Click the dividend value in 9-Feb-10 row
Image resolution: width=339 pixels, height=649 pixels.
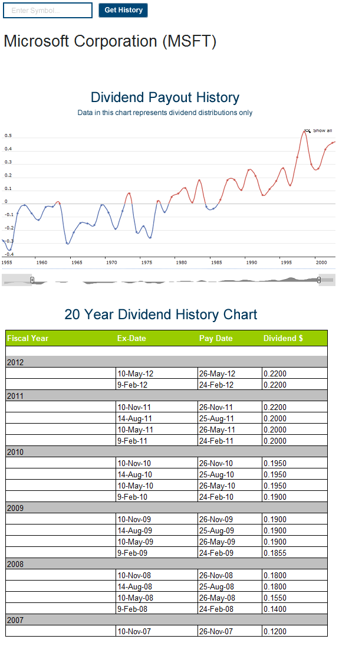275,496
